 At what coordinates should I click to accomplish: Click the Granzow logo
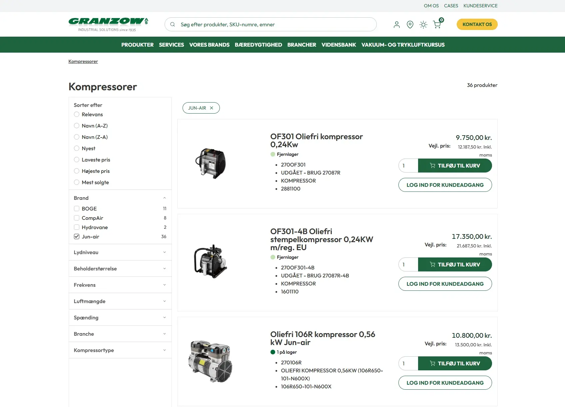click(x=108, y=24)
